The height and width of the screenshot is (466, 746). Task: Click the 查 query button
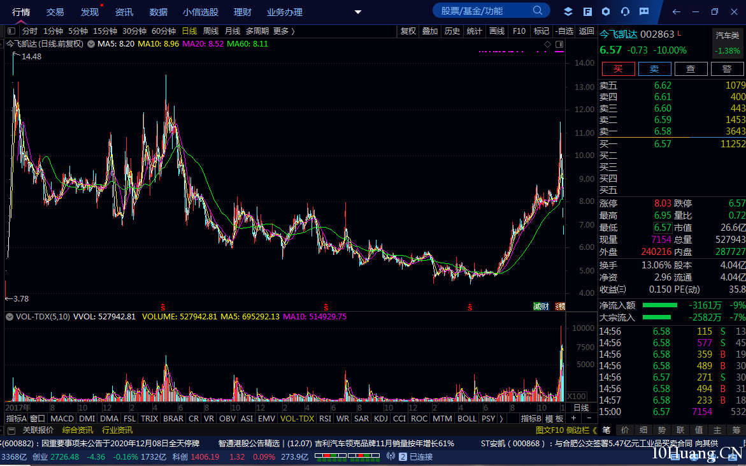tap(691, 69)
